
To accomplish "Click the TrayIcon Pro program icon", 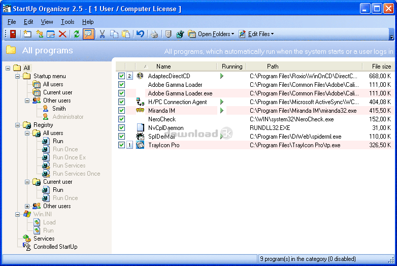I will (140, 145).
